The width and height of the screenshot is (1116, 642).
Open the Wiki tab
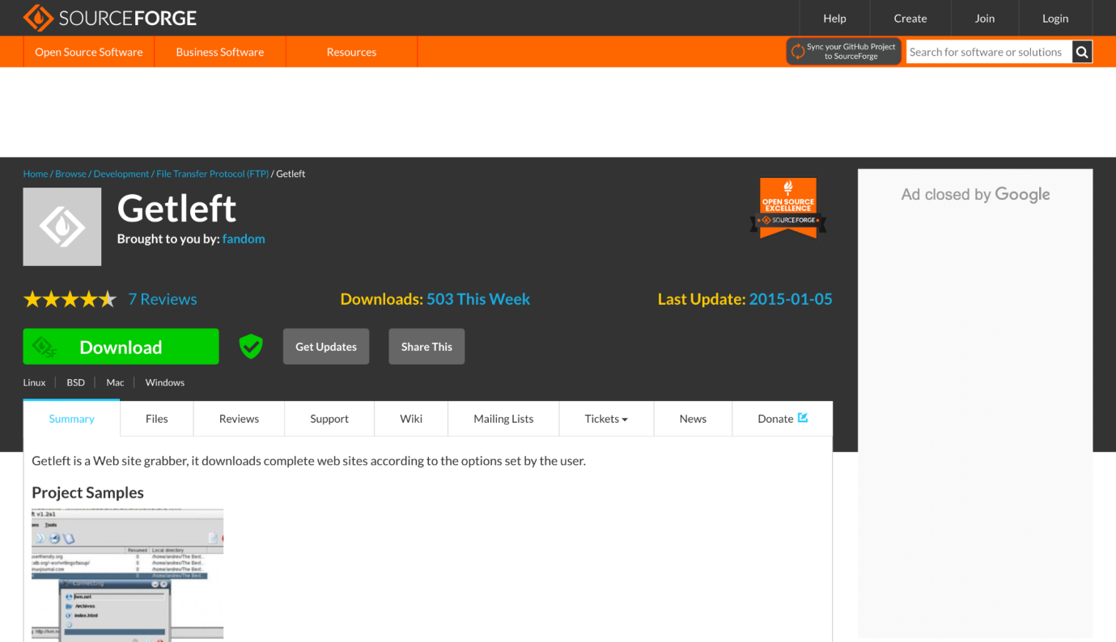pyautogui.click(x=411, y=419)
